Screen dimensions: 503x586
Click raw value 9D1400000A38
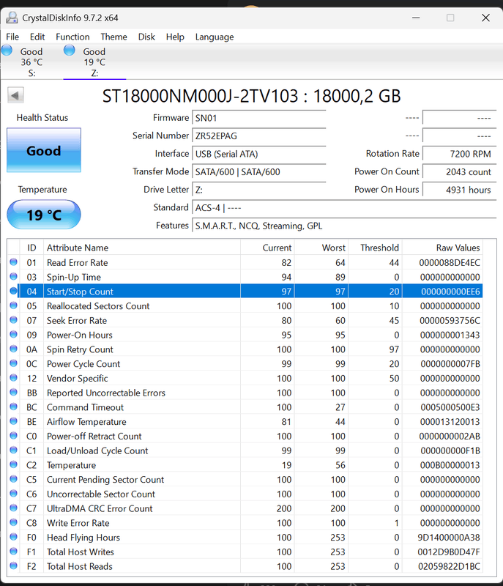tap(449, 538)
